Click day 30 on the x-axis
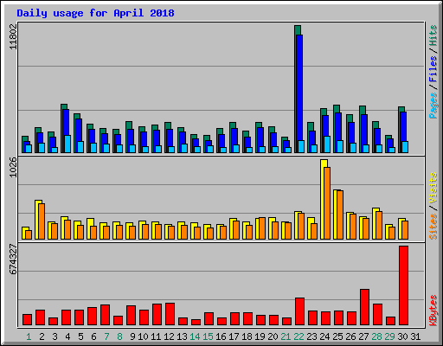The height and width of the screenshot is (346, 443). (402, 336)
